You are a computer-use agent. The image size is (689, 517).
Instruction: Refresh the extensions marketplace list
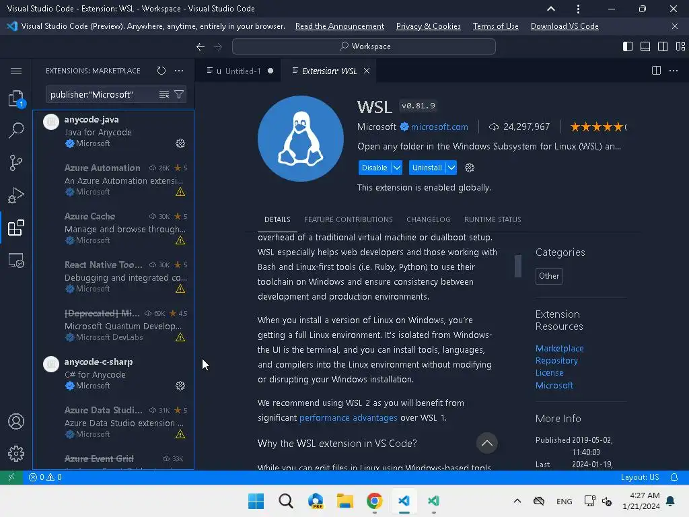[161, 71]
